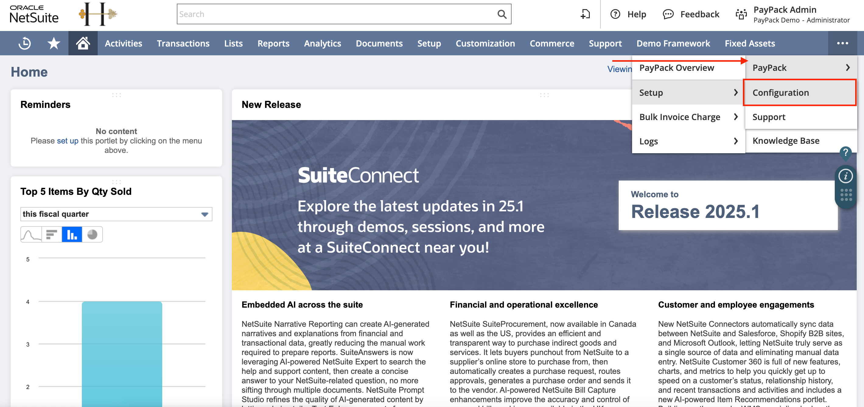The width and height of the screenshot is (864, 407).
Task: Open the Transactions menu
Action: [183, 43]
